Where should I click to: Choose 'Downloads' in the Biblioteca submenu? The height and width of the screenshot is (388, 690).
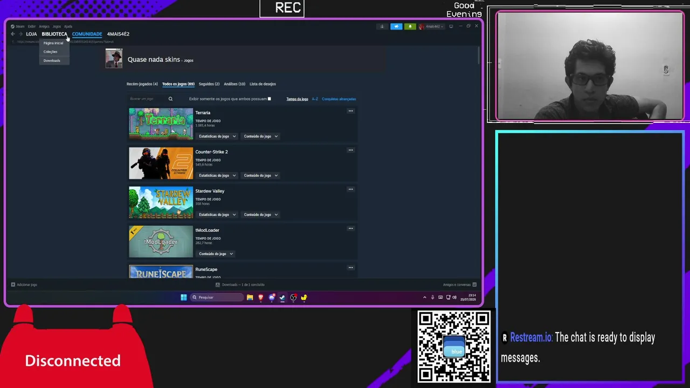[x=52, y=60]
